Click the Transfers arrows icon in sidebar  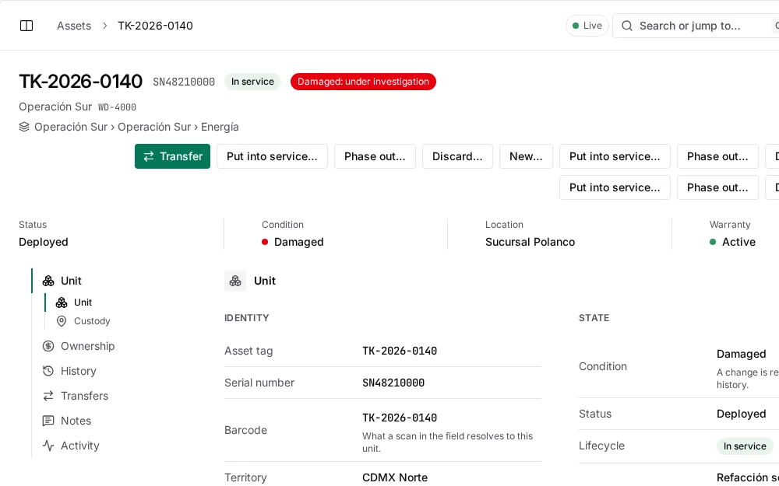[48, 396]
